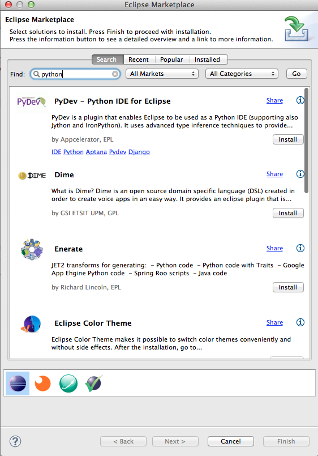Click 'by Richard Lincoln, EPL' text
This screenshot has width=318, height=456.
click(86, 287)
